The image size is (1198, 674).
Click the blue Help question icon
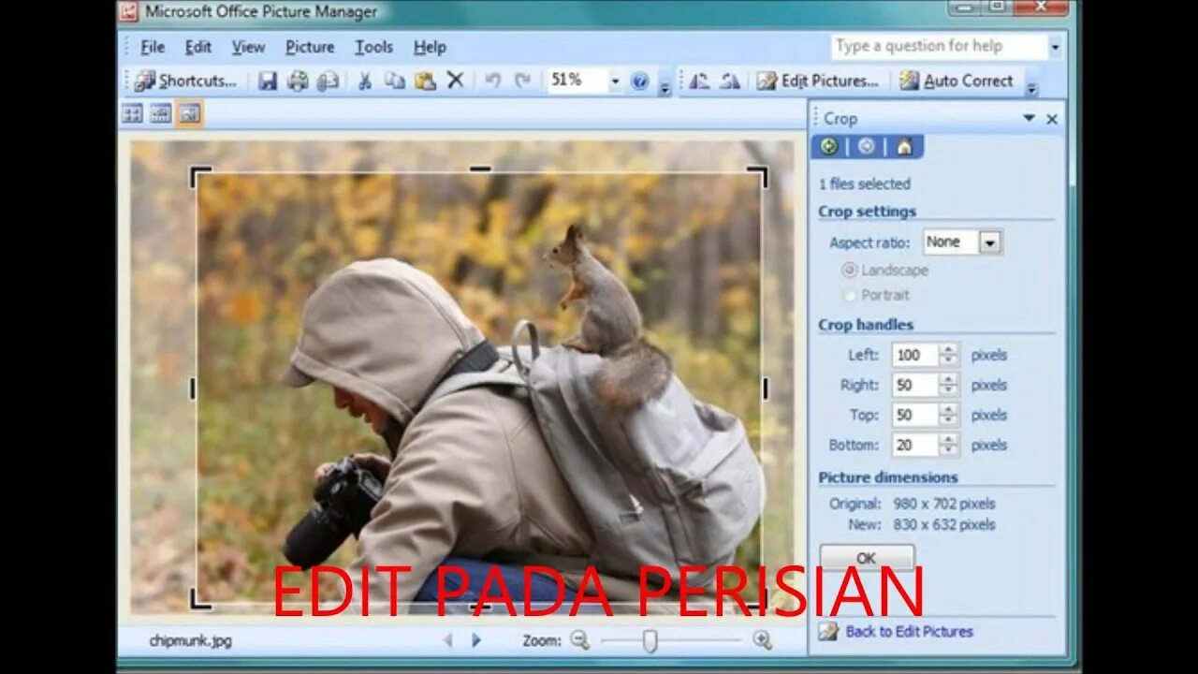pos(639,81)
